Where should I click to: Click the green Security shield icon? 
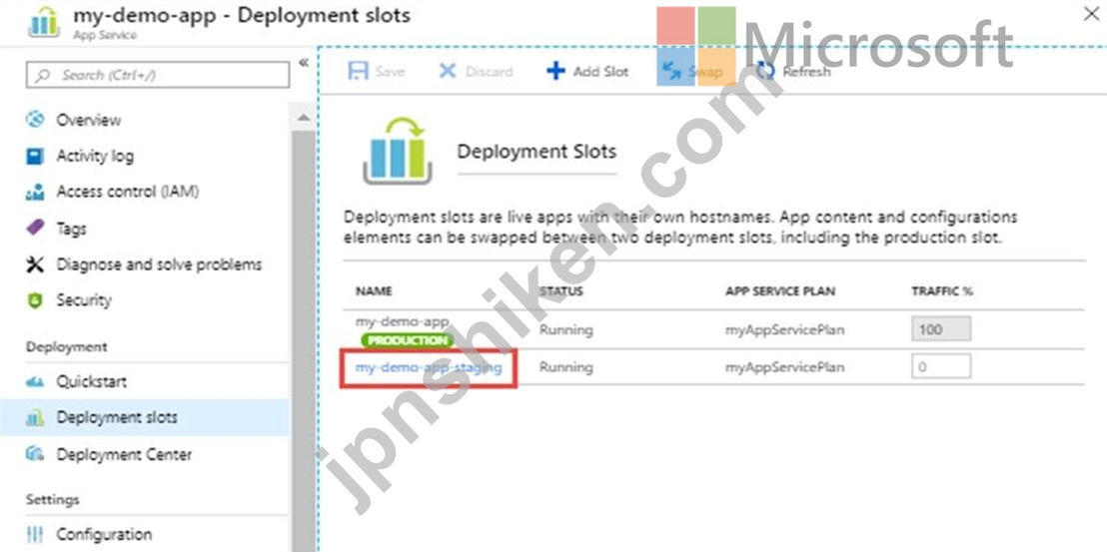(x=35, y=300)
